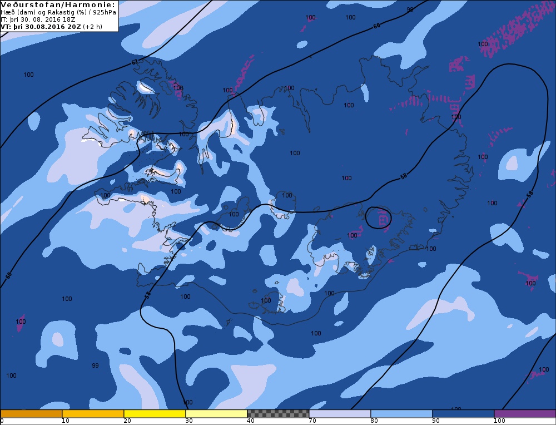Image resolution: width=556 pixels, height=425 pixels.
Task: Click the legend tick label '70'
Action: tap(312, 421)
